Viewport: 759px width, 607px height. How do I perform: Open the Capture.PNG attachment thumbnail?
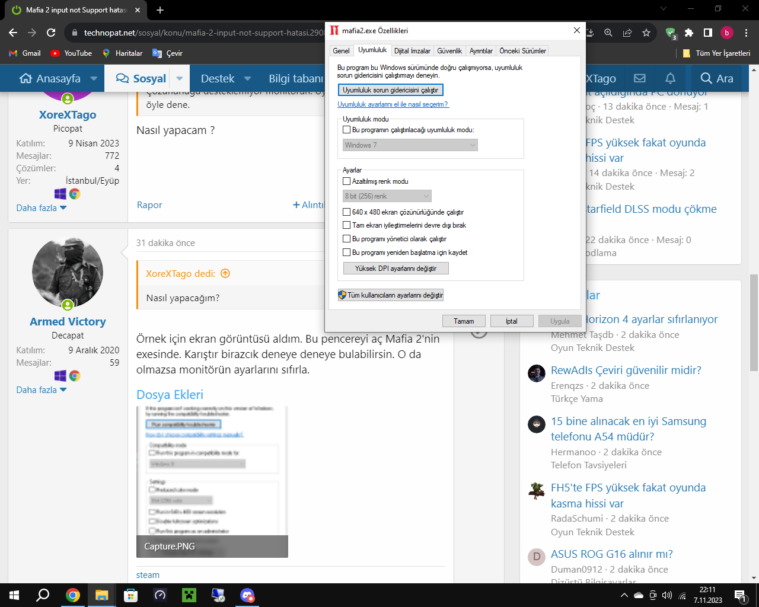(212, 482)
